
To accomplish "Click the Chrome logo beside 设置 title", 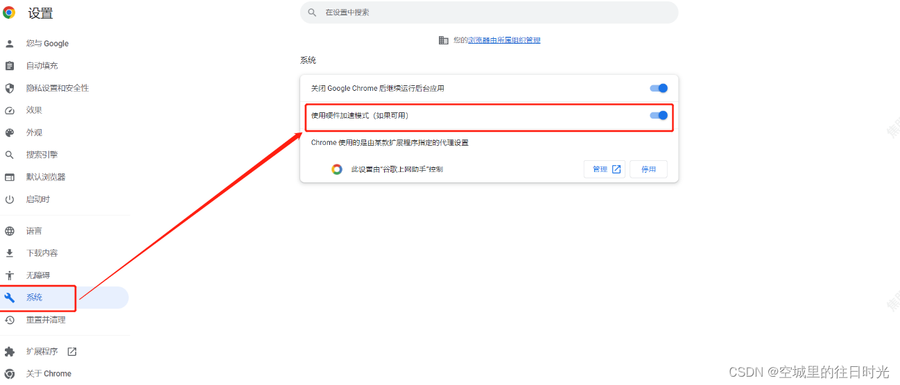I will coord(9,12).
